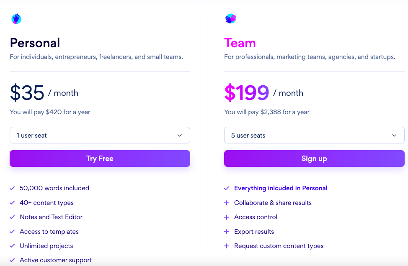Click checkmark next to 40+ content types
This screenshot has width=408, height=266.
(12, 202)
